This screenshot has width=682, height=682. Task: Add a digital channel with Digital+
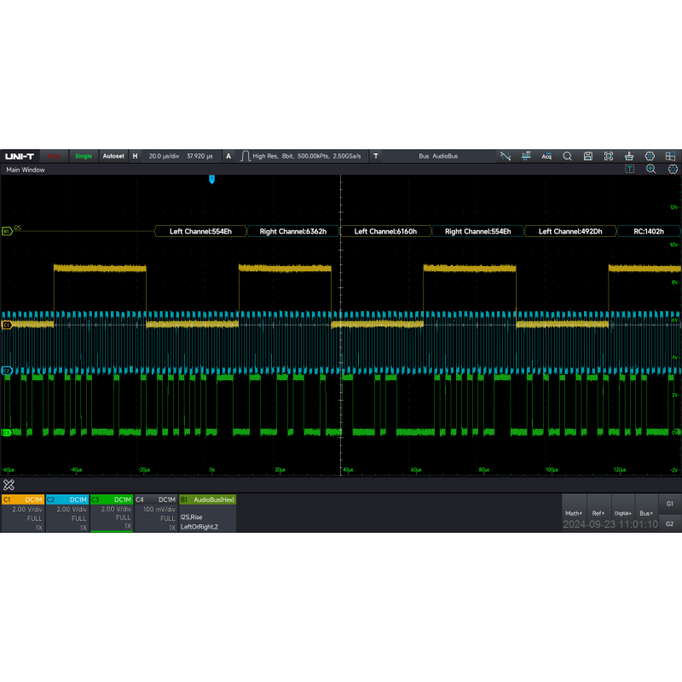click(623, 513)
